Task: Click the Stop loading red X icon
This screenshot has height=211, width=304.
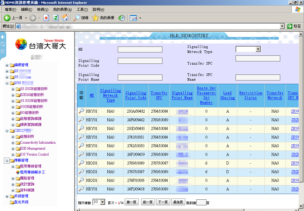Action: coord(46,18)
